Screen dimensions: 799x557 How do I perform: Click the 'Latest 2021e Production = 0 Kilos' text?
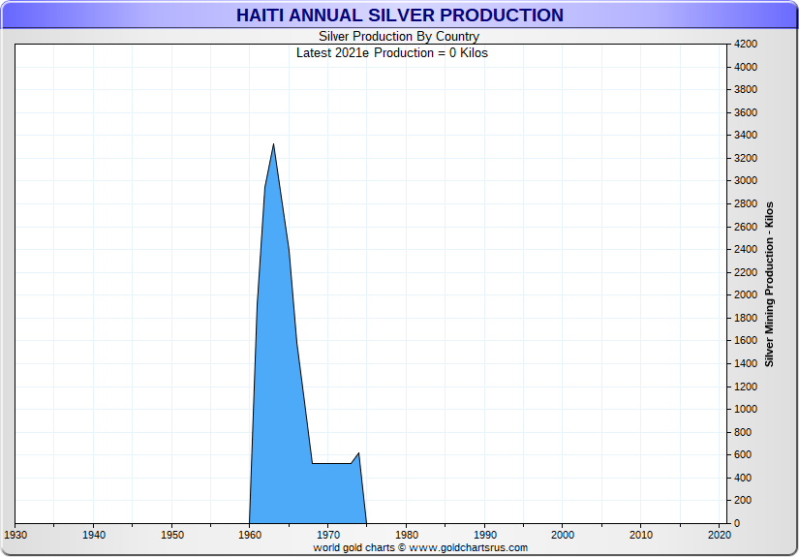click(391, 52)
